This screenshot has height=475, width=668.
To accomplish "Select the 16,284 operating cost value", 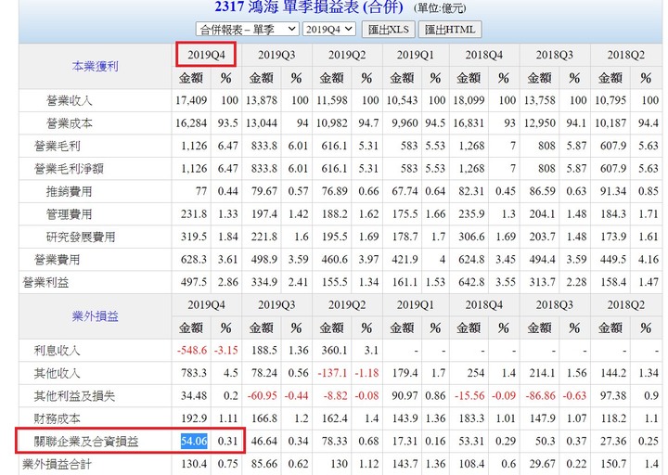I will (191, 123).
